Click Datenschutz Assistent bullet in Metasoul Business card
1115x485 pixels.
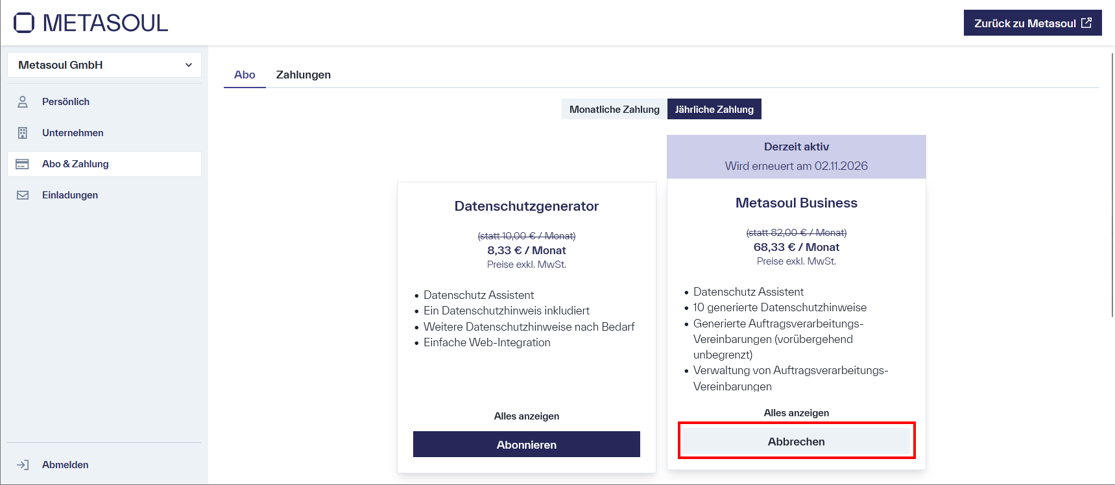pyautogui.click(x=749, y=292)
